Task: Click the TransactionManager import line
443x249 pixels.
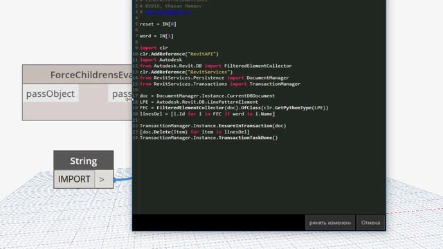Action: (x=220, y=84)
